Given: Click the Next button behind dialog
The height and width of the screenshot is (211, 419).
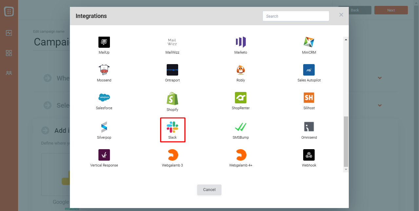Looking at the screenshot, I should coord(391,10).
